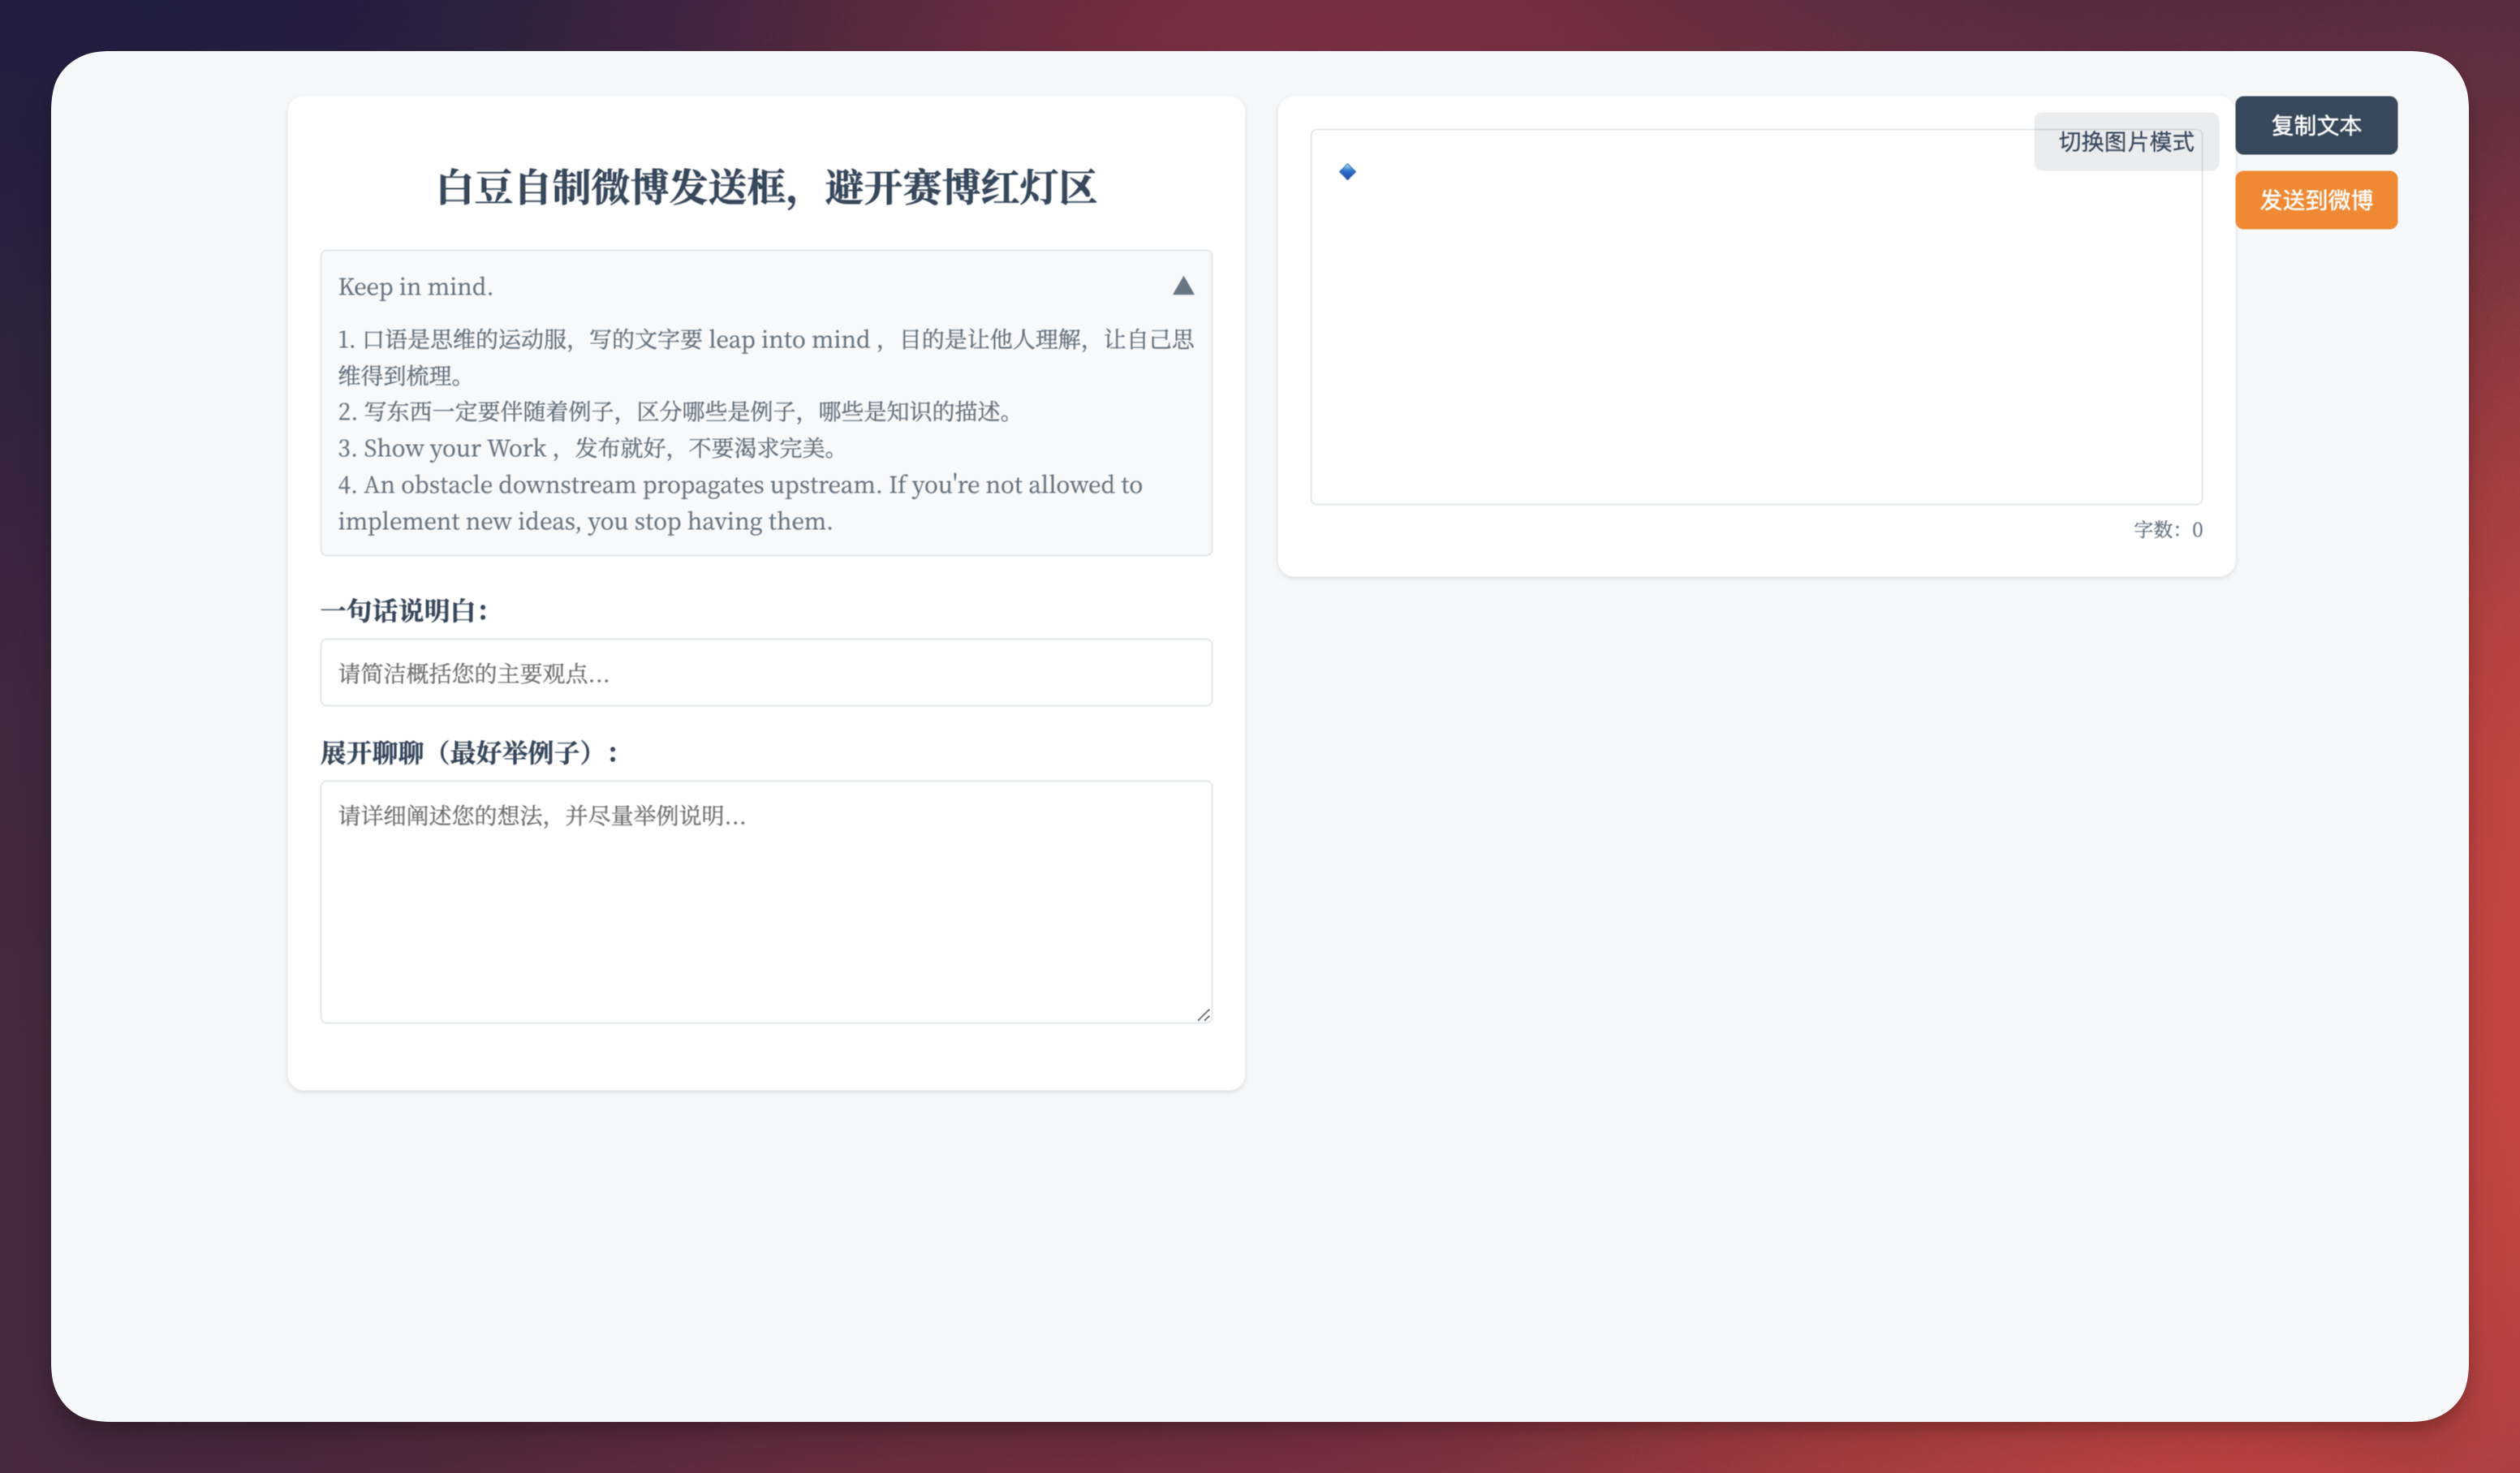Viewport: 2520px width, 1473px height.
Task: Click the blue diamond icon in preview
Action: (1347, 172)
